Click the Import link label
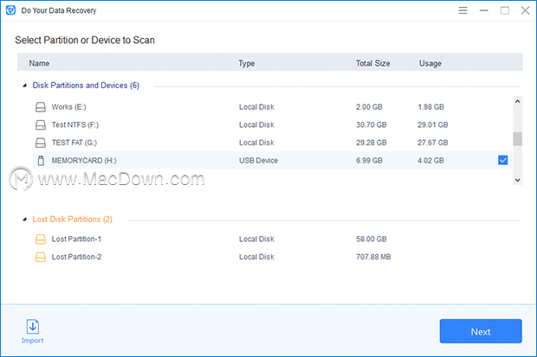This screenshot has height=357, width=537. pos(33,341)
